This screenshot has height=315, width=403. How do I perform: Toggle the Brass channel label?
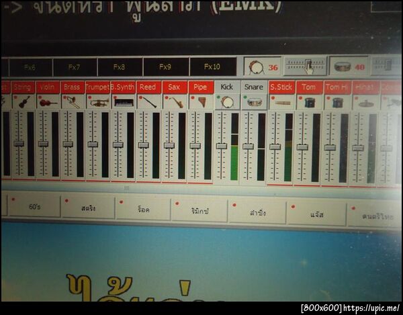pos(73,87)
